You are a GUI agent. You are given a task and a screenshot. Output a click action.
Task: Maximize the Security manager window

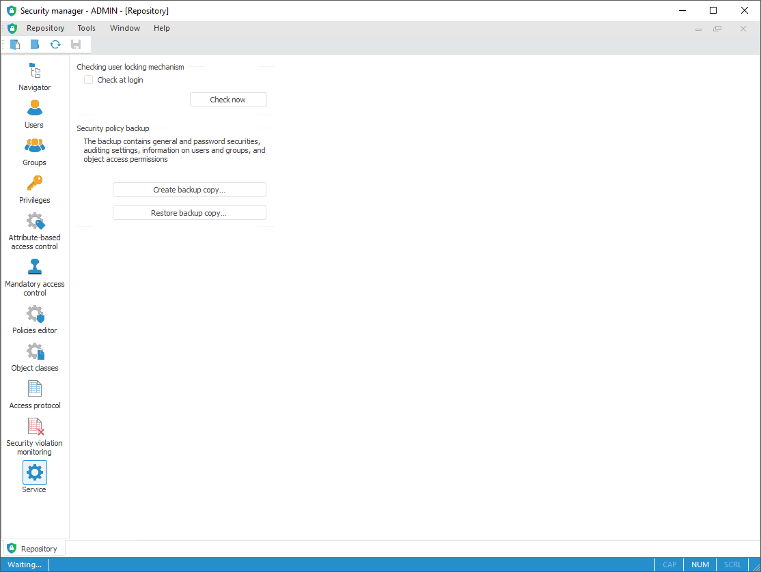pos(713,10)
